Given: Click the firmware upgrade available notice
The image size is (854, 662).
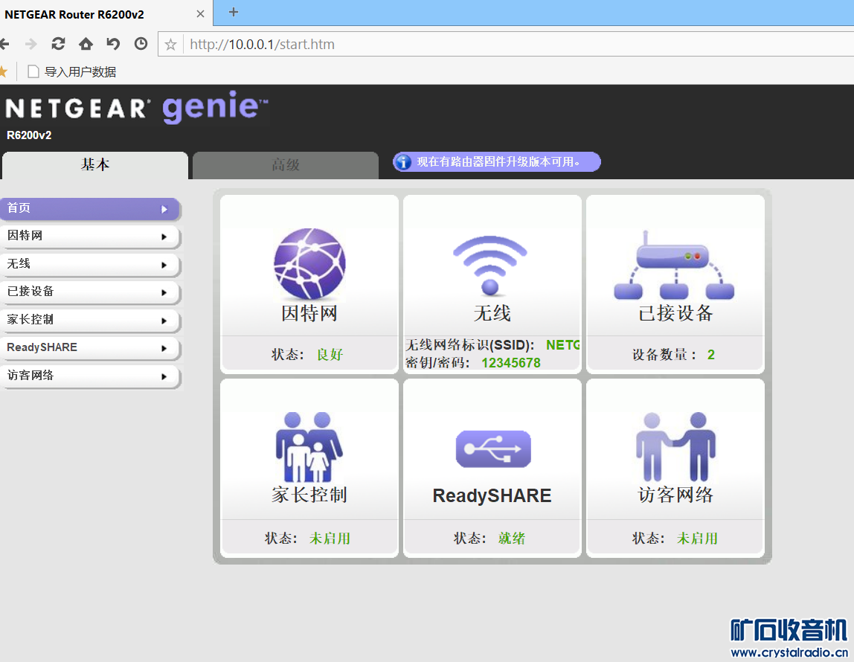Looking at the screenshot, I should (498, 162).
